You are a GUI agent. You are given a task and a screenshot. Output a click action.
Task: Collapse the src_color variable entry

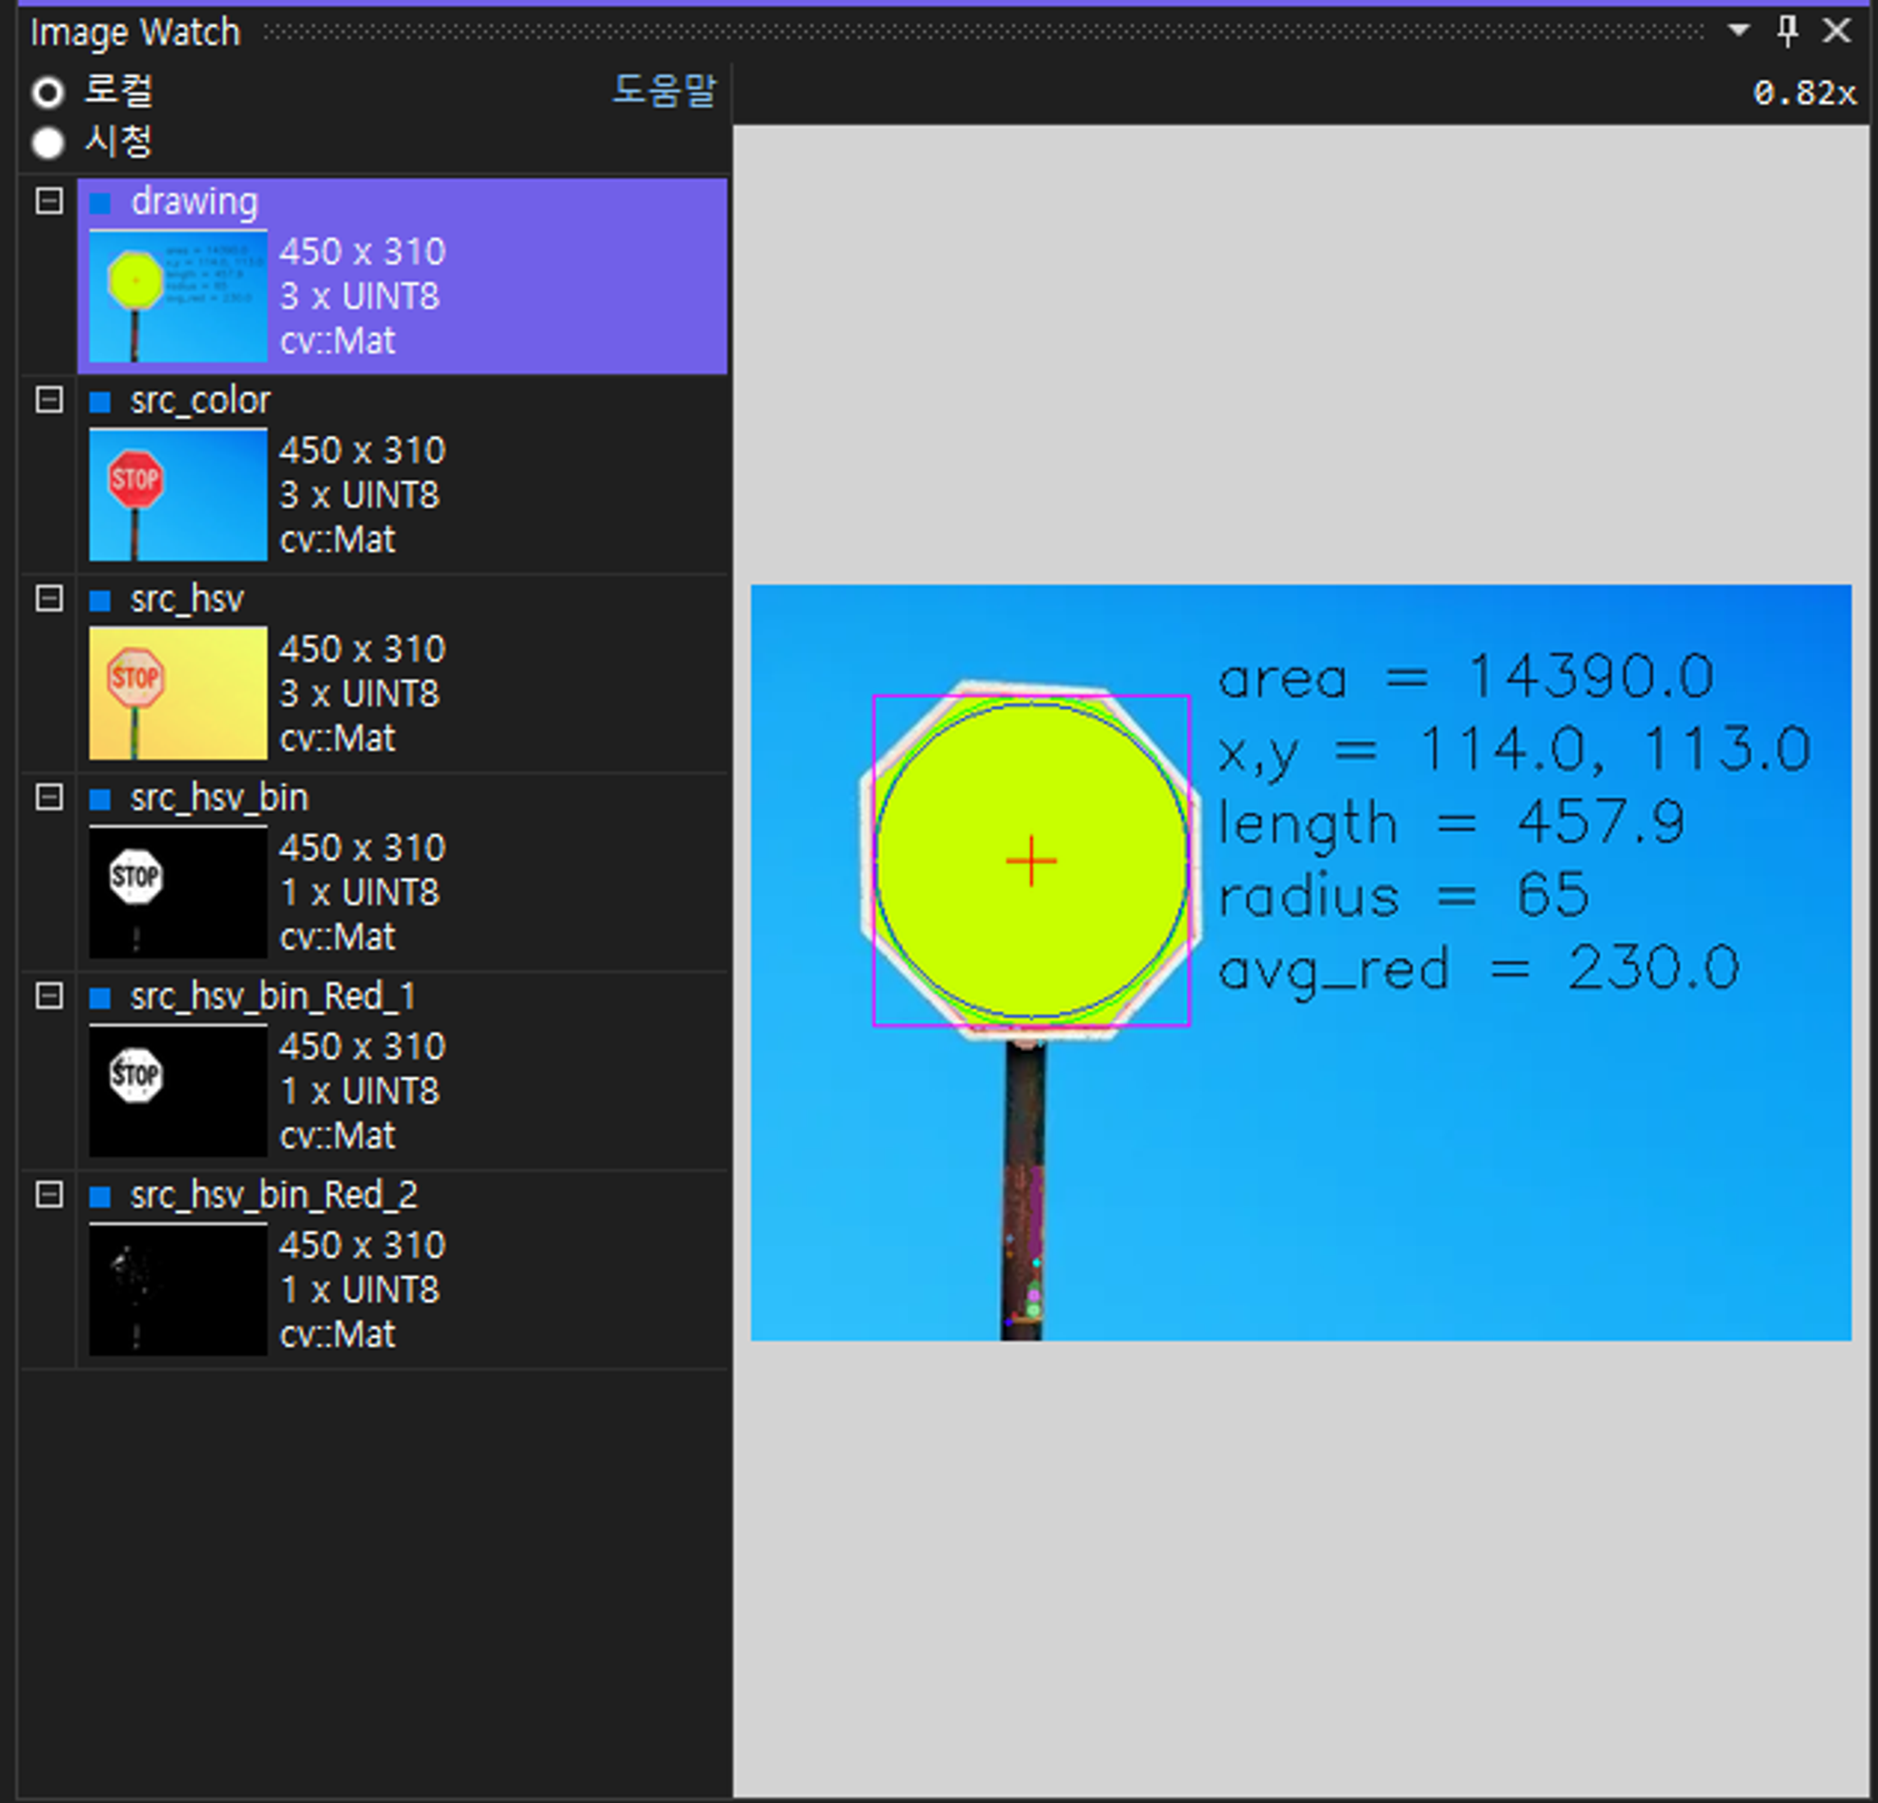(x=49, y=399)
